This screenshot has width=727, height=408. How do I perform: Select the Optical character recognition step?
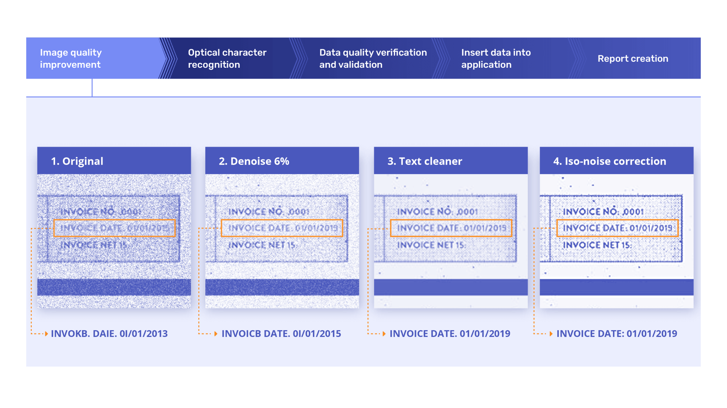(227, 58)
